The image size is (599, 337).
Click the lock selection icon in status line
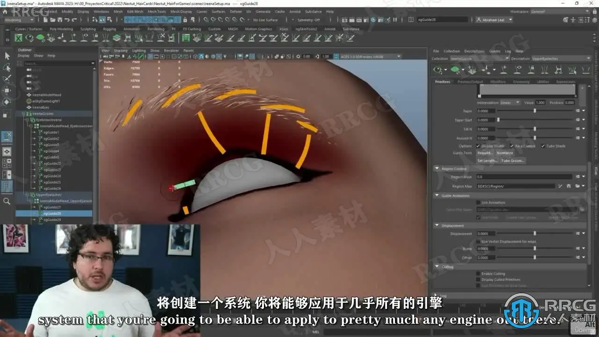185,20
